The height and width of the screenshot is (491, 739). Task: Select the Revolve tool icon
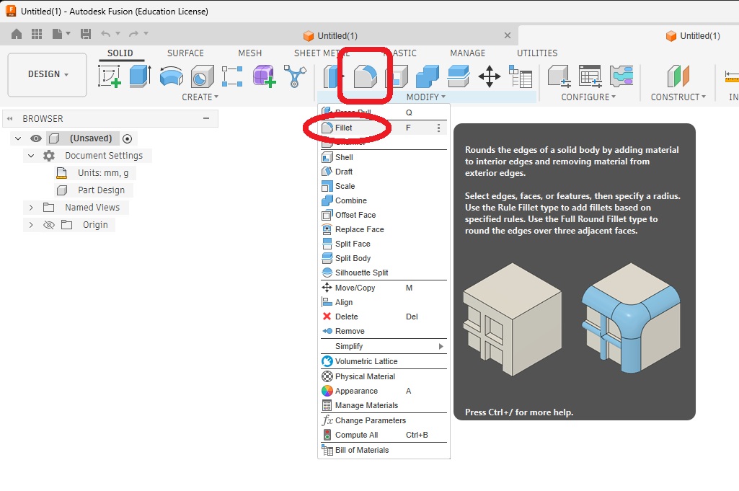(172, 76)
